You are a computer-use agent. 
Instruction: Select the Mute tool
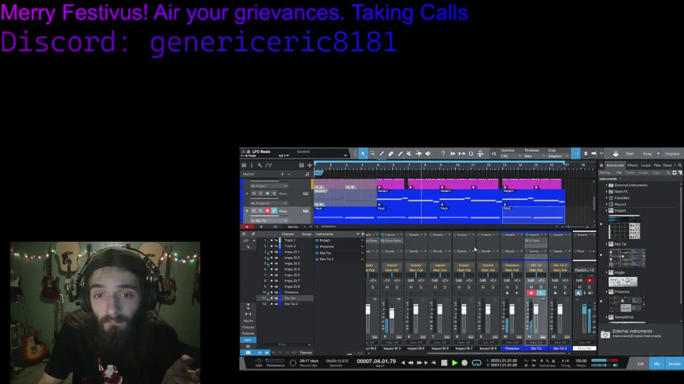[x=409, y=154]
